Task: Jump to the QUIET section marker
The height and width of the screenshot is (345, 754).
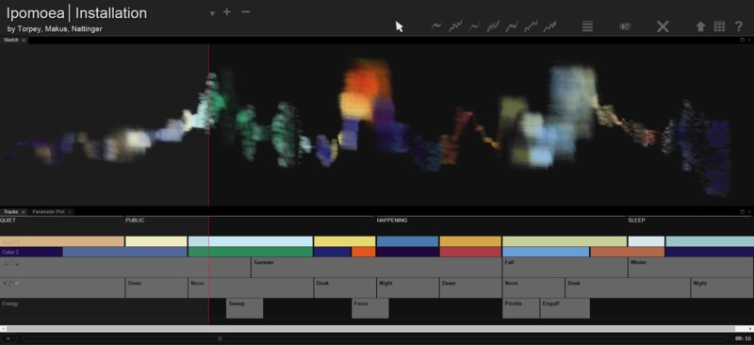Action: (x=8, y=221)
